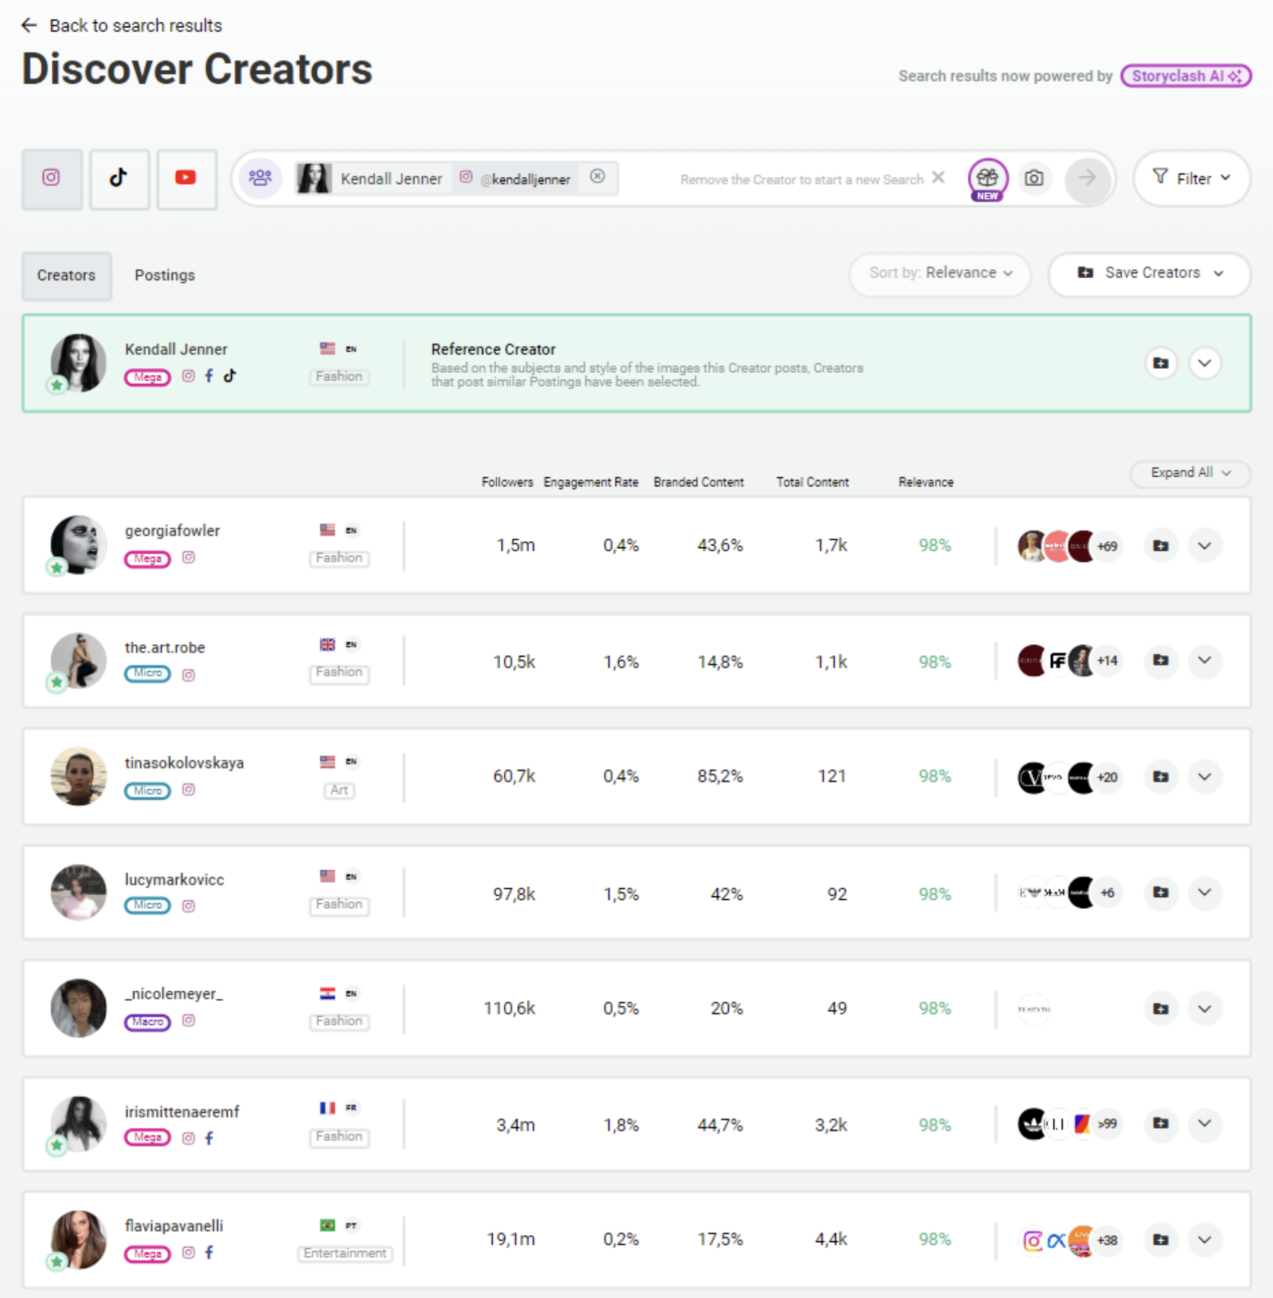
Task: Save flaviapavanelli with the folder-add icon
Action: coord(1161,1240)
